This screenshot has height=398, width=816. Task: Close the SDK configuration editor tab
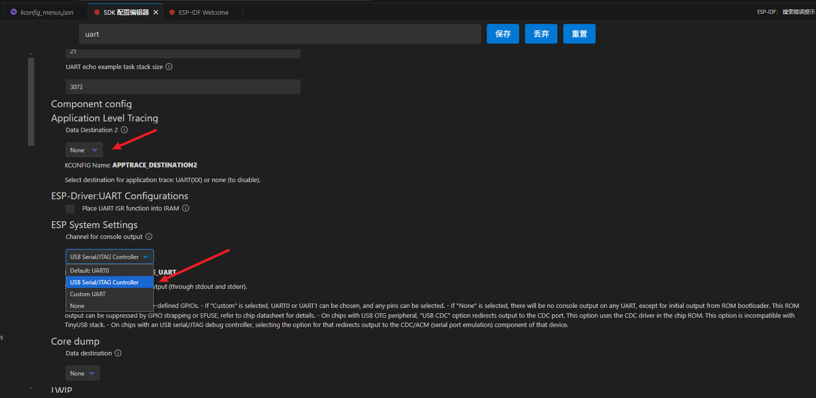pos(156,12)
